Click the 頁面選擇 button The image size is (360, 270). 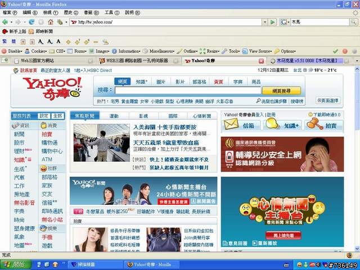[x=328, y=101]
